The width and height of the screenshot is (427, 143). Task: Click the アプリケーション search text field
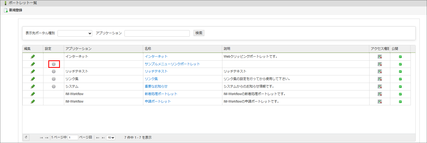pyautogui.click(x=157, y=33)
